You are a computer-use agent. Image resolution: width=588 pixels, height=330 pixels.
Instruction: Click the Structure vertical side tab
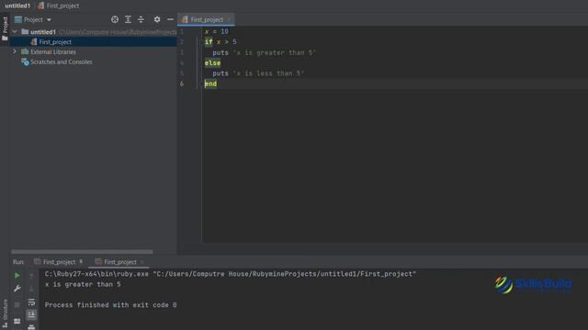tap(5, 313)
